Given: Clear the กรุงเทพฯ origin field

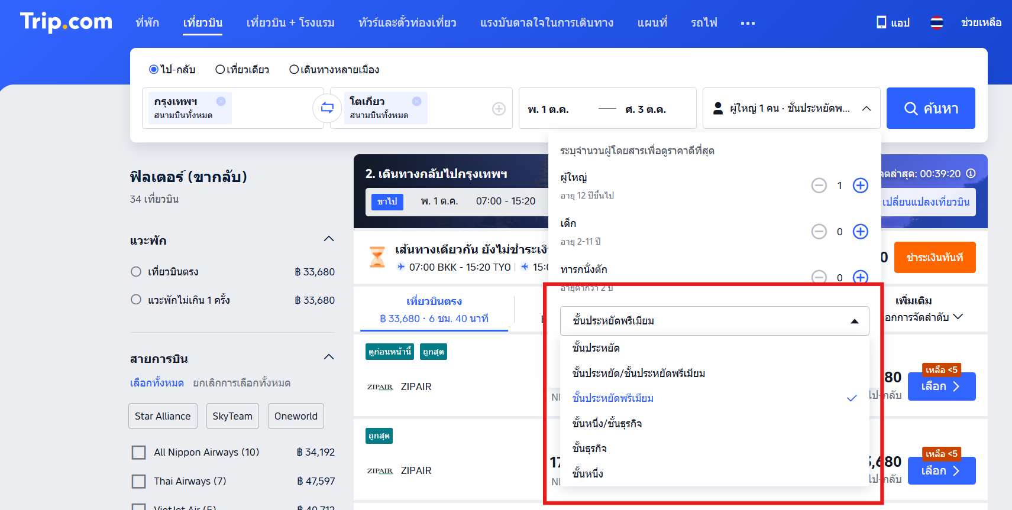Looking at the screenshot, I should (x=221, y=101).
